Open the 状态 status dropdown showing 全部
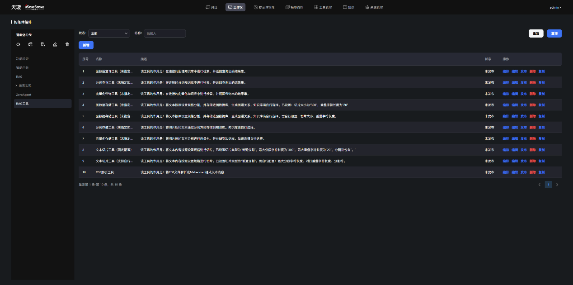Viewport: 573px width, 285px height. (109, 33)
